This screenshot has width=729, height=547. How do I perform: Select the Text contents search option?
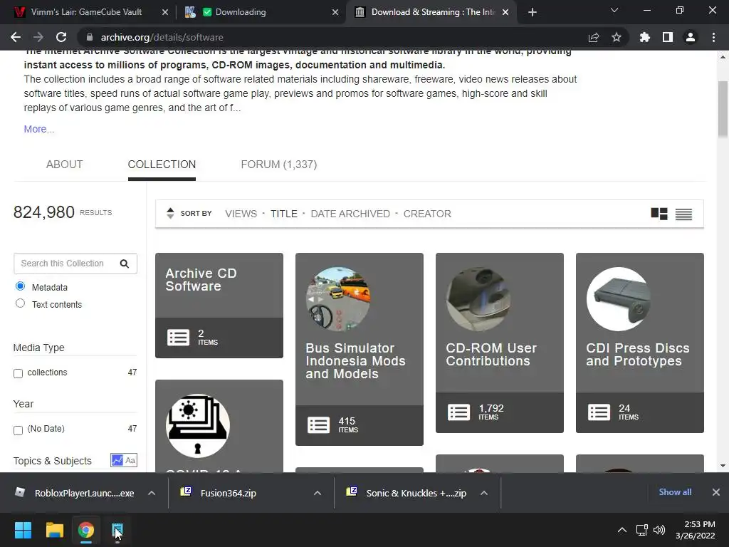(x=20, y=303)
